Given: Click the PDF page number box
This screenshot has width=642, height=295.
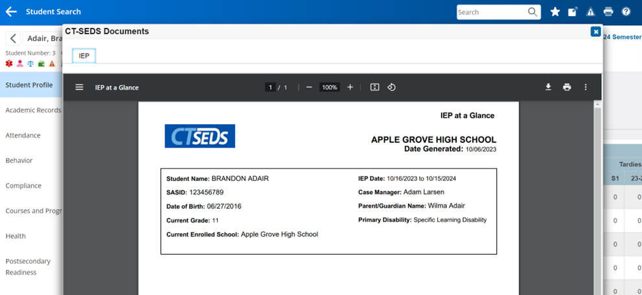Looking at the screenshot, I should click(269, 87).
